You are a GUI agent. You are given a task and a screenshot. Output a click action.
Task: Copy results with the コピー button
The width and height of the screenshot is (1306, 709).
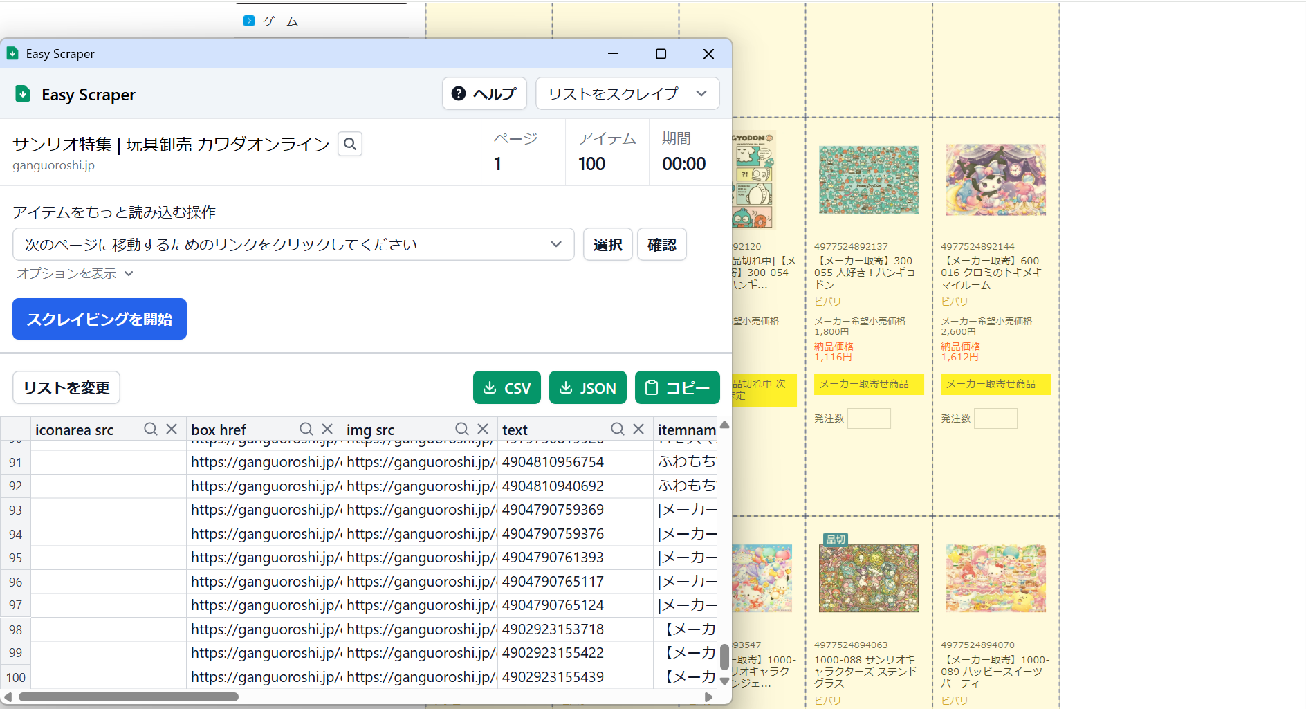[x=677, y=388]
